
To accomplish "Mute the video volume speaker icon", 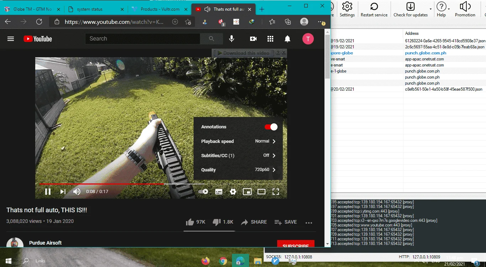I will pos(76,192).
